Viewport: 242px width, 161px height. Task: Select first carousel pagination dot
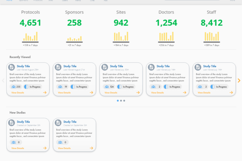pos(118,101)
